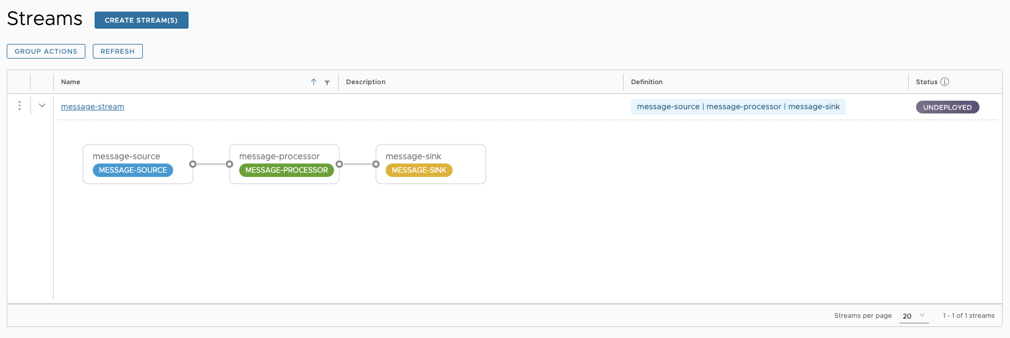Click the message-sink node input port
1010x338 pixels.
(376, 164)
